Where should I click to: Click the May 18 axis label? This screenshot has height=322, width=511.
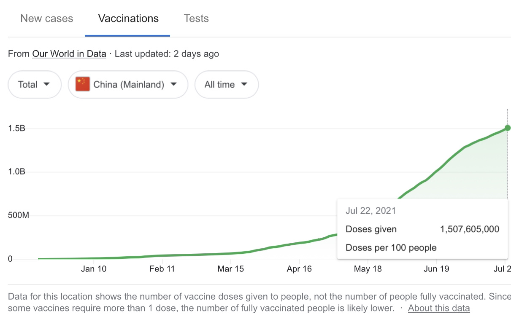click(x=368, y=269)
